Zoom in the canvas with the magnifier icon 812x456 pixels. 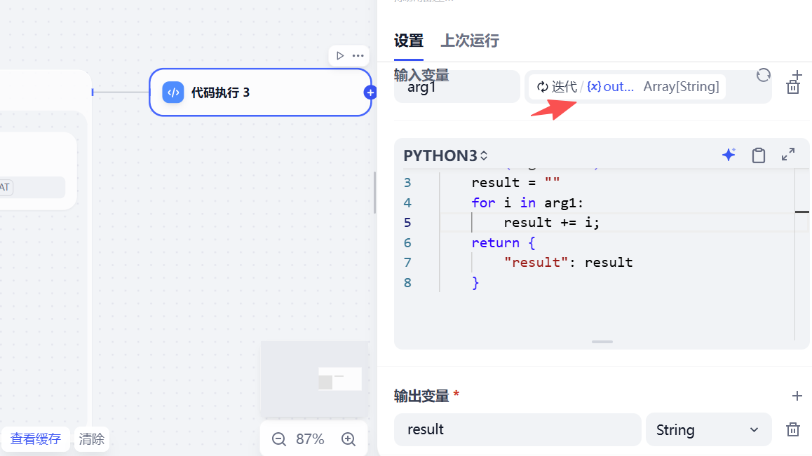pos(349,439)
